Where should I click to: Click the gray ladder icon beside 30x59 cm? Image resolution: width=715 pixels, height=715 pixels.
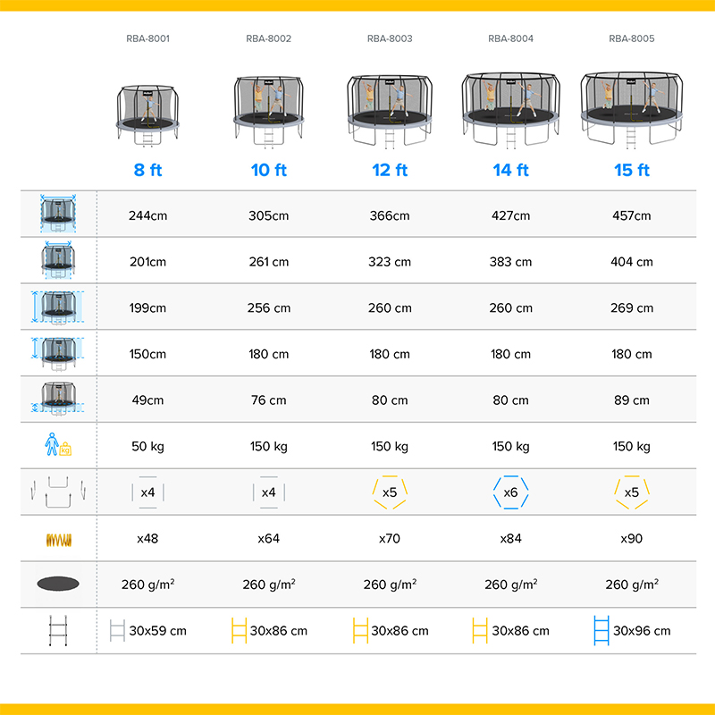117,631
